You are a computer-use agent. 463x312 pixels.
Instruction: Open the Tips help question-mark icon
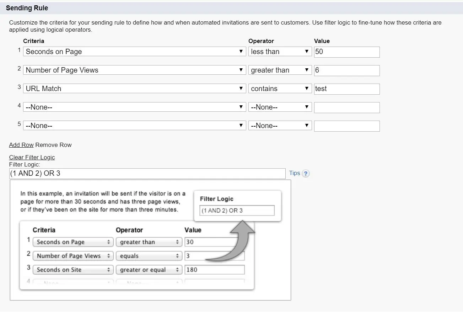coord(306,174)
